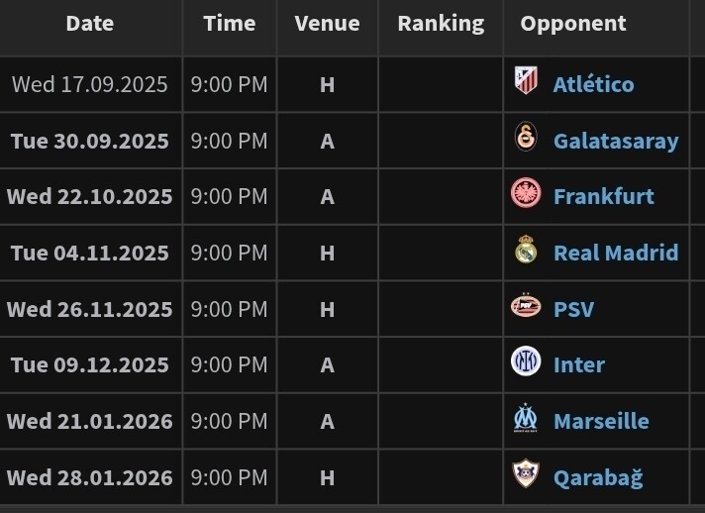Click the Opponent column header
This screenshot has height=513, width=705.
pos(573,24)
